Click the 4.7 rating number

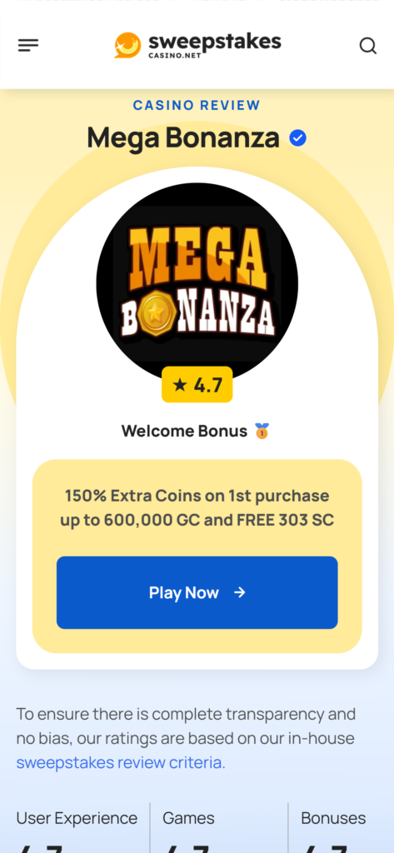pos(208,385)
